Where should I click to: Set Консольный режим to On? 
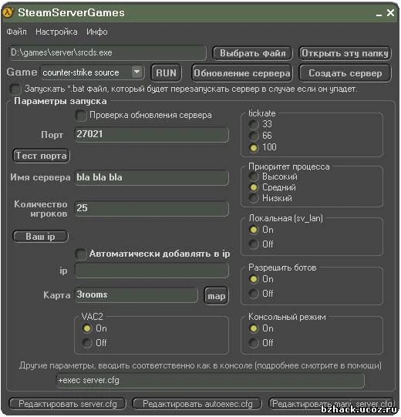point(254,328)
